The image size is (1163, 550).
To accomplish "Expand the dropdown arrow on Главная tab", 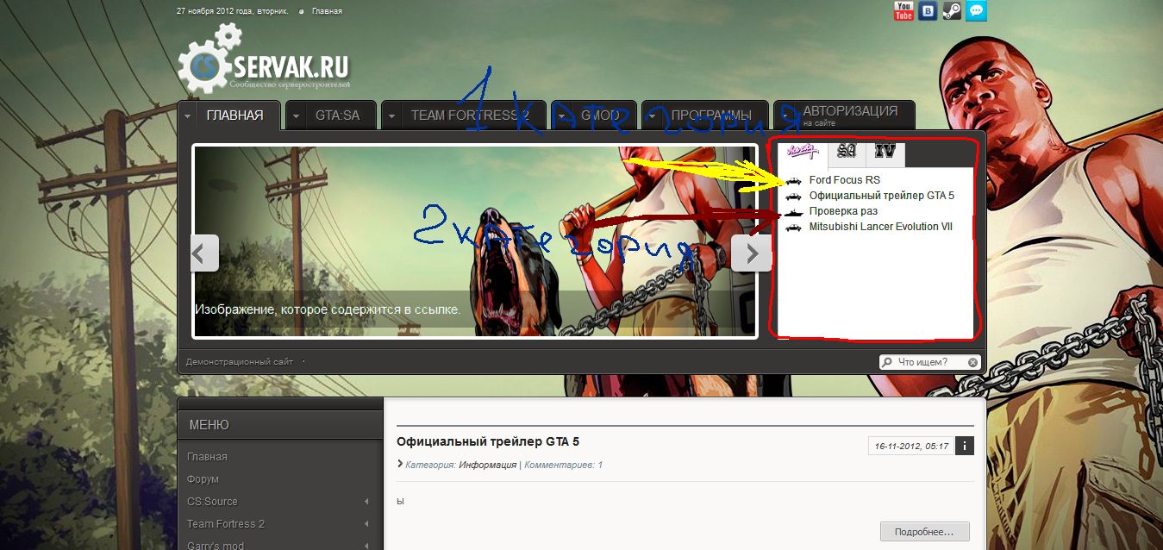I will coord(187,116).
